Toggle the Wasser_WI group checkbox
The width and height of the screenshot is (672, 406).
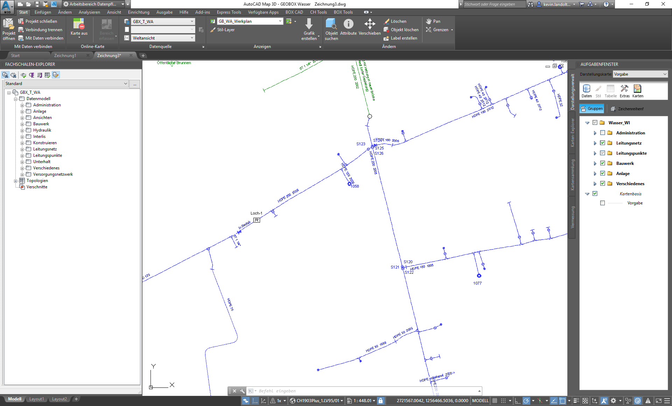click(x=595, y=122)
